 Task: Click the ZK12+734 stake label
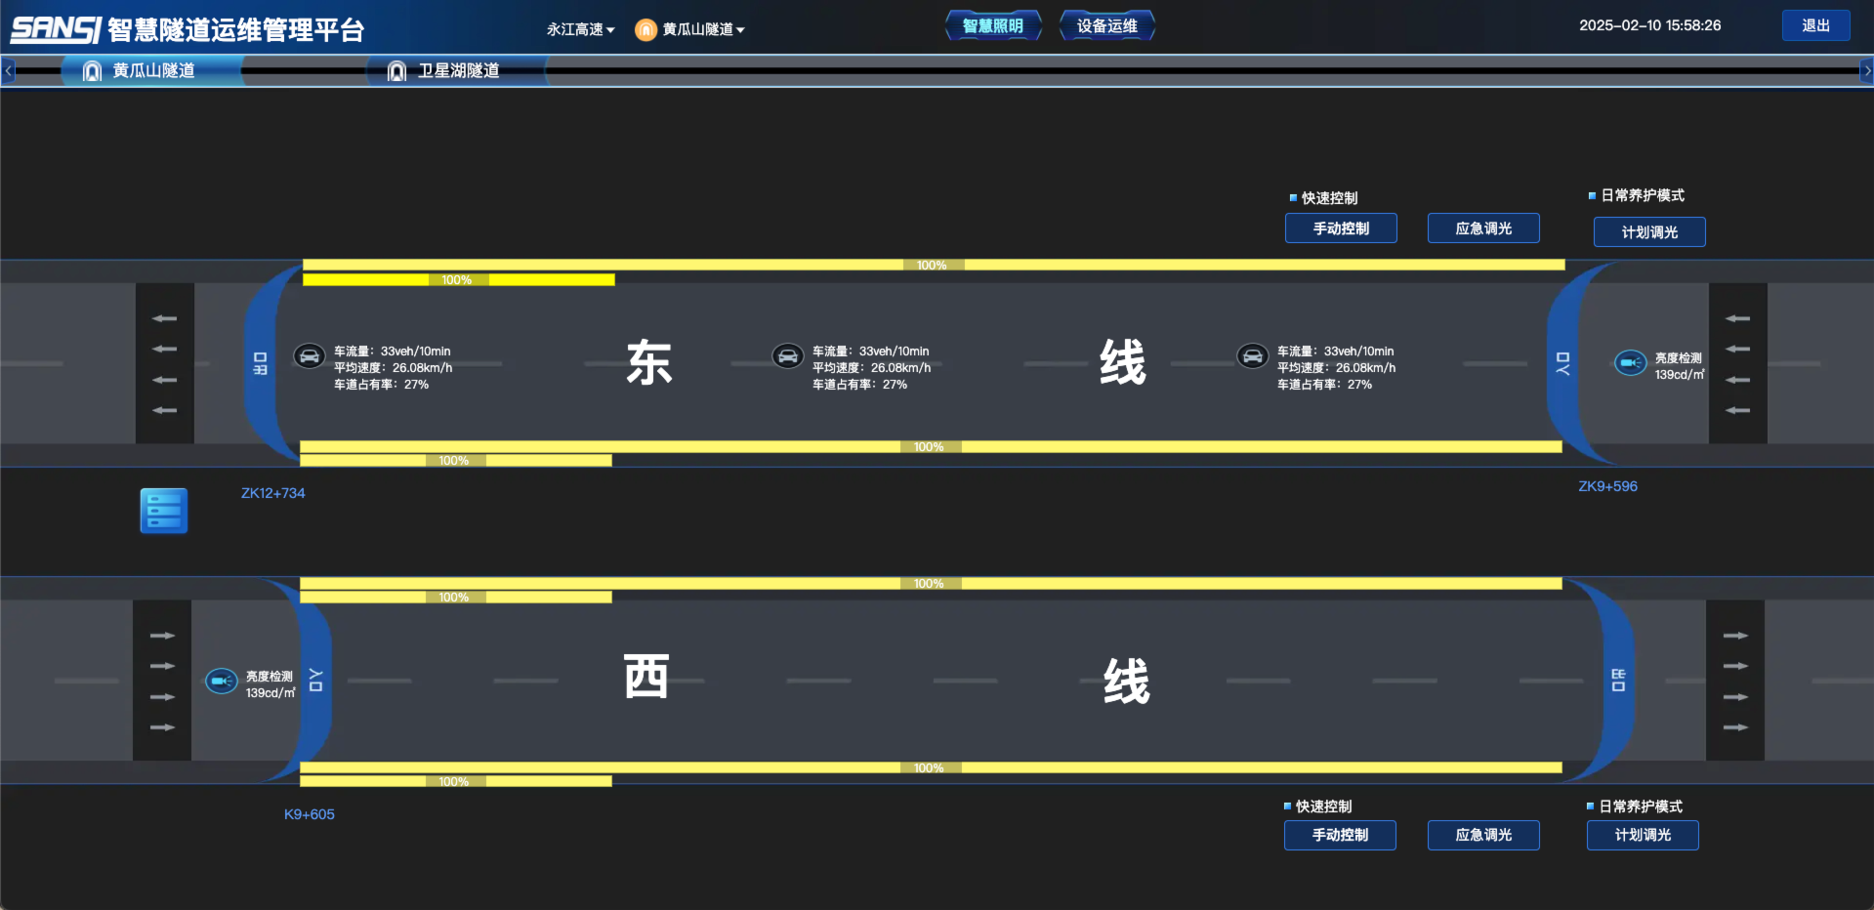273,493
